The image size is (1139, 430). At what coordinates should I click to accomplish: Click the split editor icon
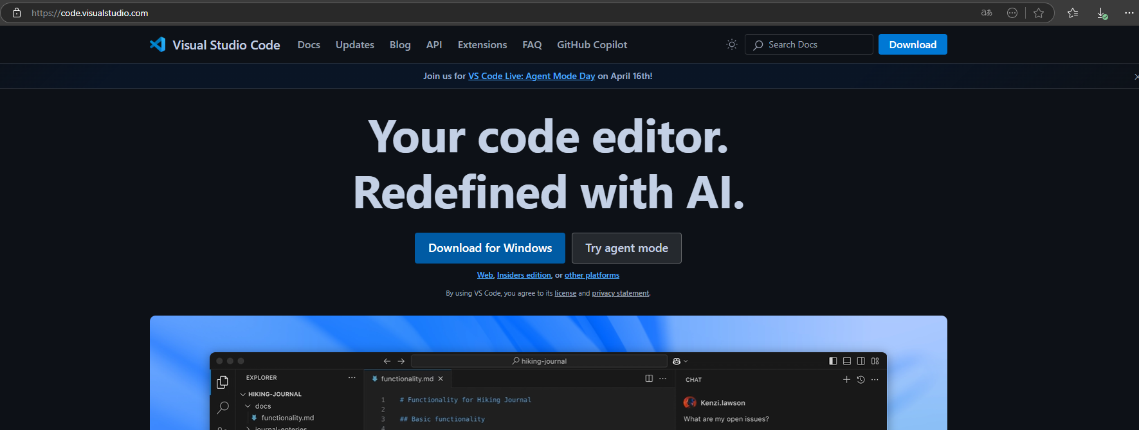point(649,379)
